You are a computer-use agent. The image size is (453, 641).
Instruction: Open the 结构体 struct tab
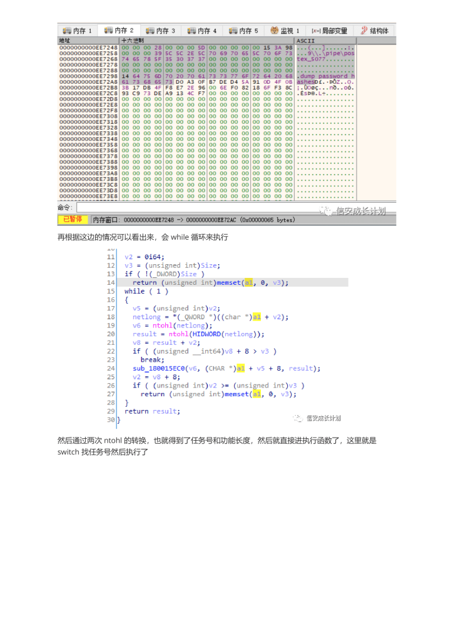[375, 31]
